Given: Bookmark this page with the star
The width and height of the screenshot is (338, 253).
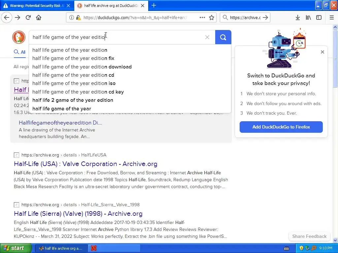Looking at the screenshot, I should (212, 17).
